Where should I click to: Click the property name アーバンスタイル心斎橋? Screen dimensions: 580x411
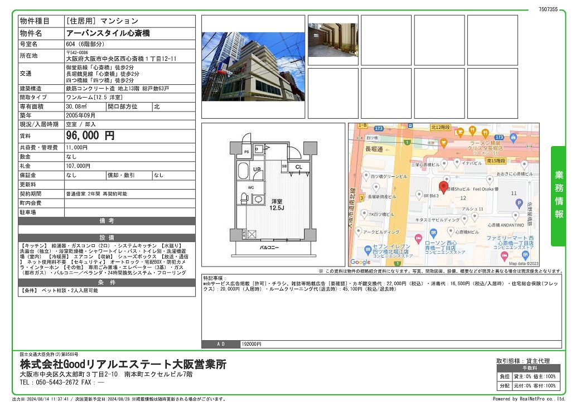[x=108, y=33]
